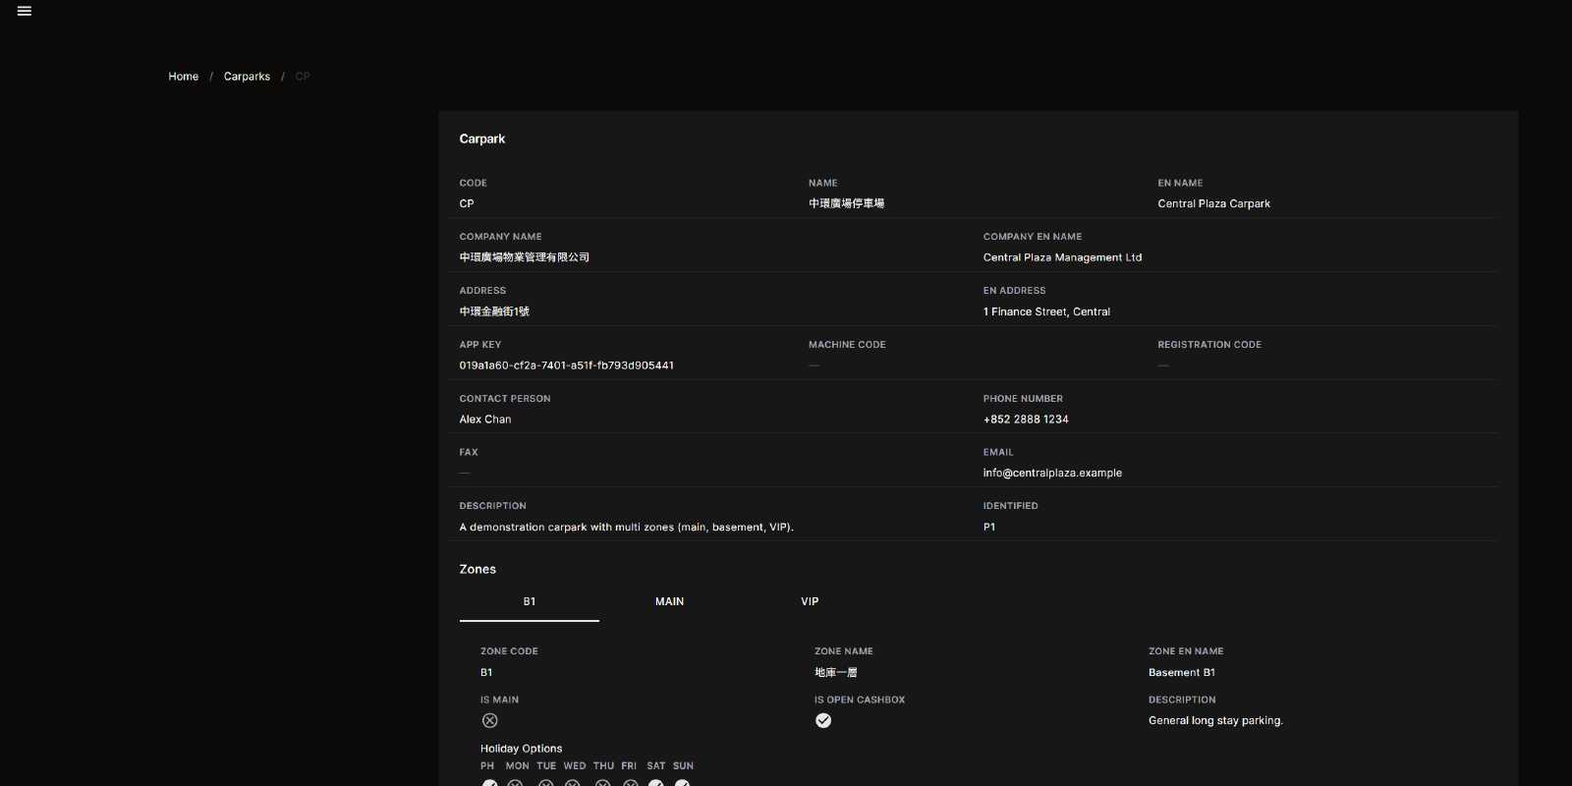Switch to the MAIN zone tab

point(669,601)
